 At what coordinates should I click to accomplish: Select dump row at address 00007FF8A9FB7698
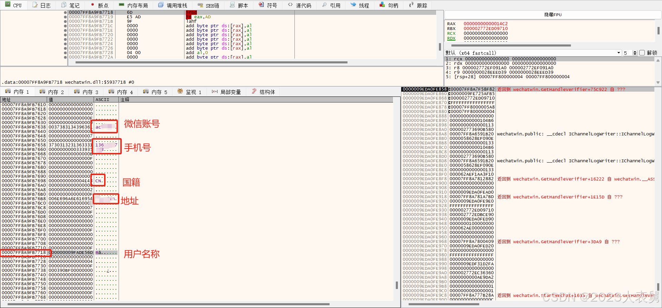[x=197, y=181]
